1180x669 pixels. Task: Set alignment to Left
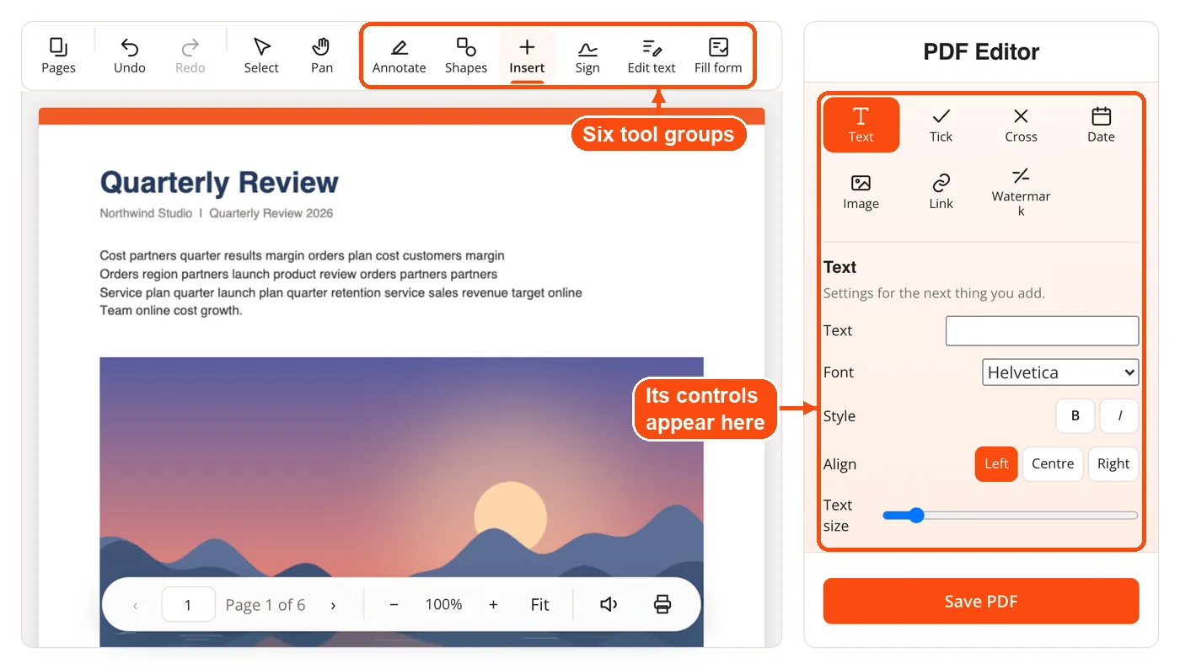pos(996,464)
